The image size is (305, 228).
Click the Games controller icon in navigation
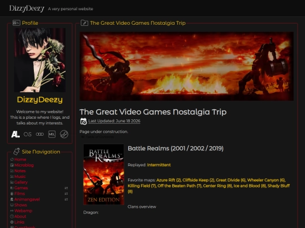coord(12,188)
